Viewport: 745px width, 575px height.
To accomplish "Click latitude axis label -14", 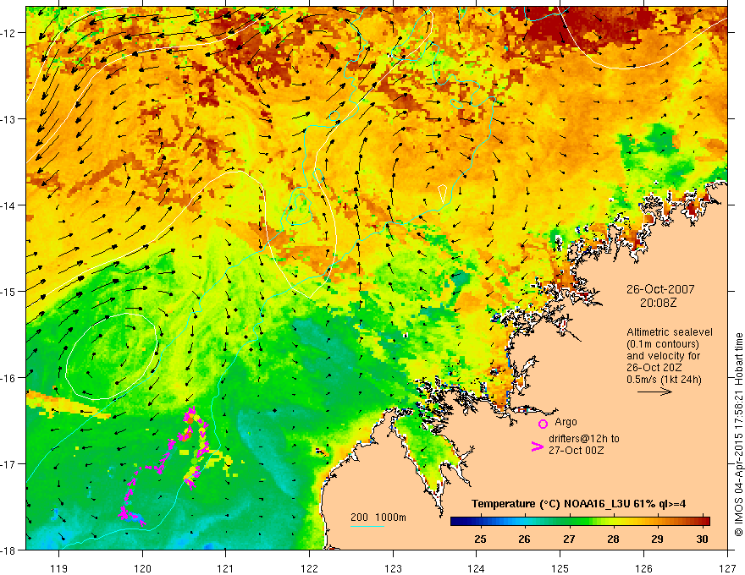I will coord(8,205).
